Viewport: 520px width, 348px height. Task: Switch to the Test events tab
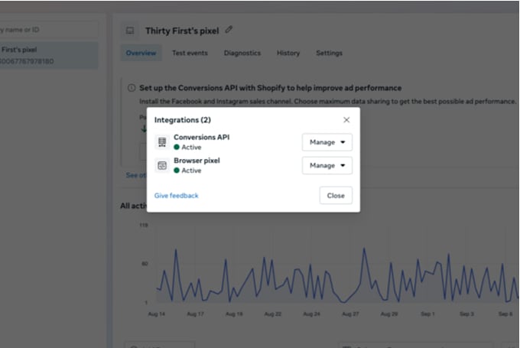pyautogui.click(x=190, y=53)
